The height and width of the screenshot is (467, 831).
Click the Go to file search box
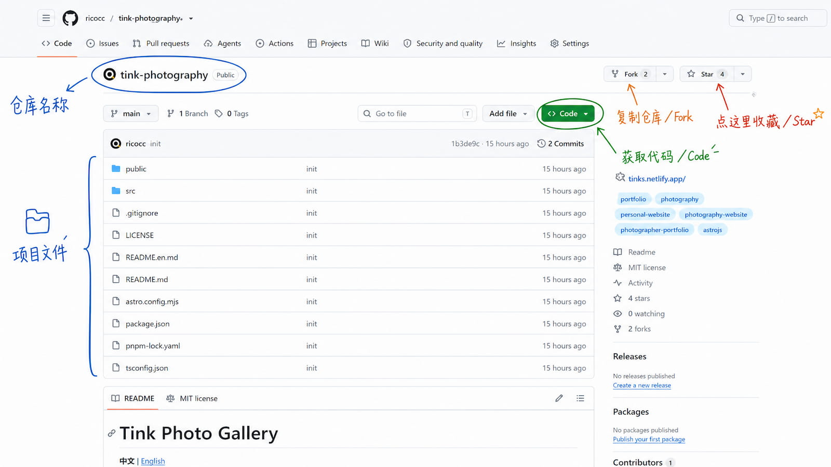[417, 114]
